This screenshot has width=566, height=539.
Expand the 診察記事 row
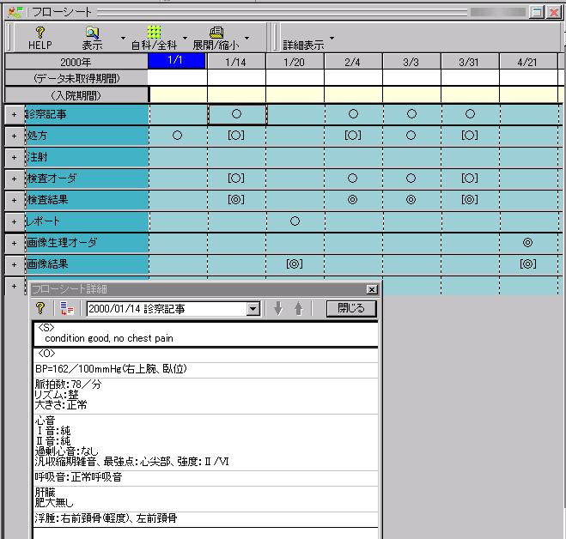click(14, 114)
